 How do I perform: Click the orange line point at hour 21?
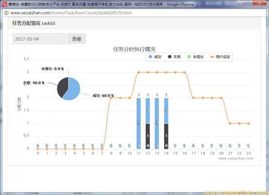(230, 123)
